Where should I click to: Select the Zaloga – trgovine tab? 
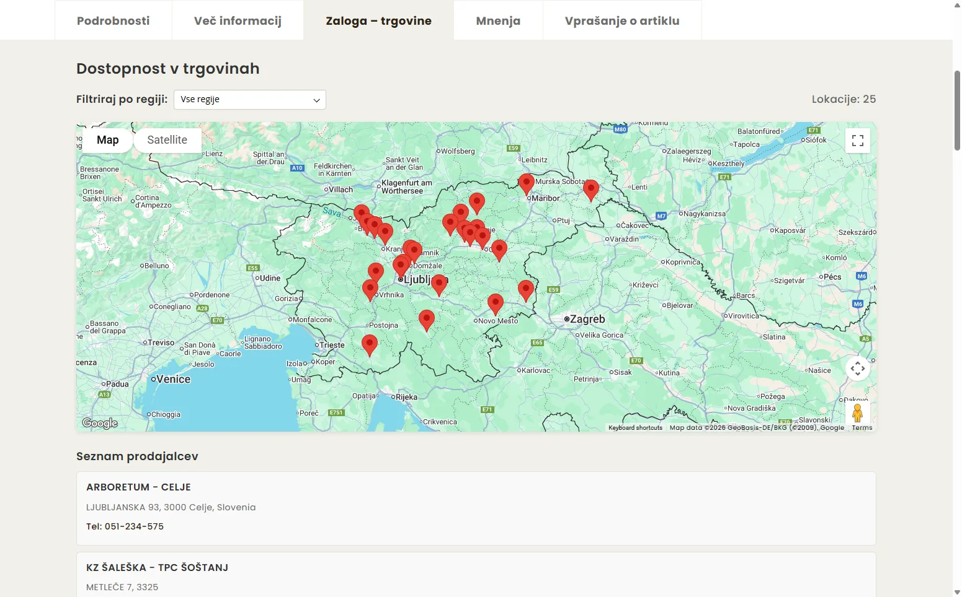(378, 20)
